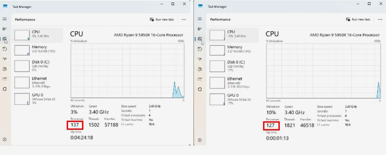Click the Settings gear in right Task Manager
Image resolution: width=386 pixels, height=155 pixels.
point(200,139)
